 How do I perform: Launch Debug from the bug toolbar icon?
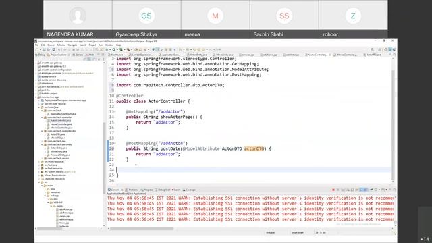pos(107,49)
